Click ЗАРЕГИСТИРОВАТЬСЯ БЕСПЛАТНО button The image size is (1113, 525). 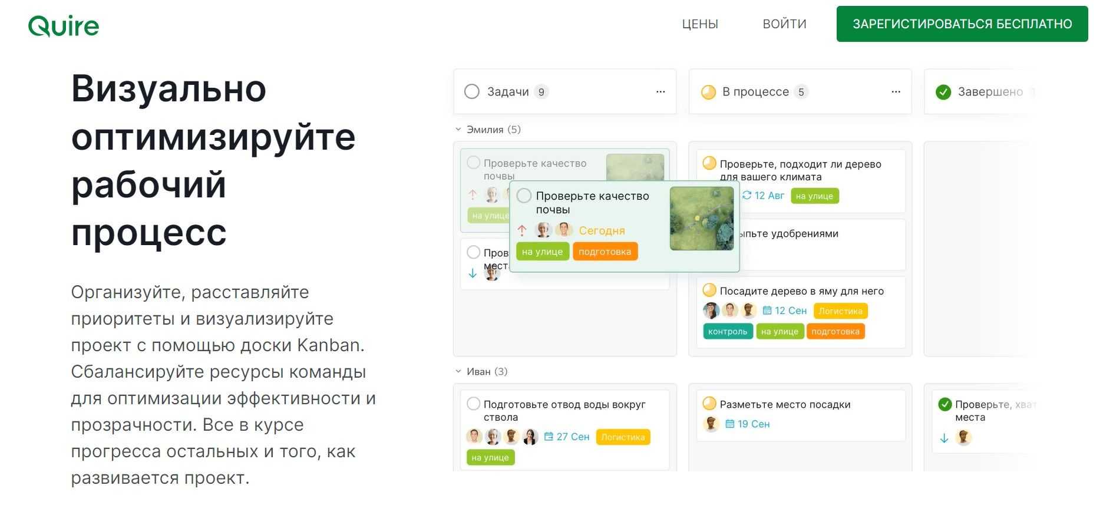coord(962,24)
